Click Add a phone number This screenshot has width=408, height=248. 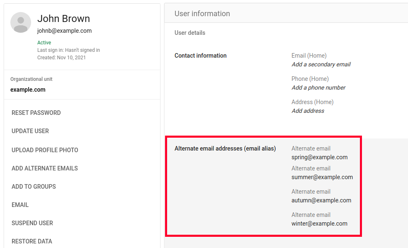(318, 88)
